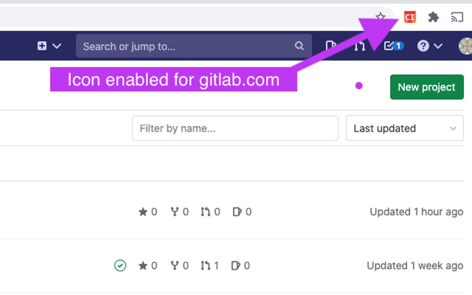
Task: Click the "Filter by name..." input
Action: tap(235, 128)
